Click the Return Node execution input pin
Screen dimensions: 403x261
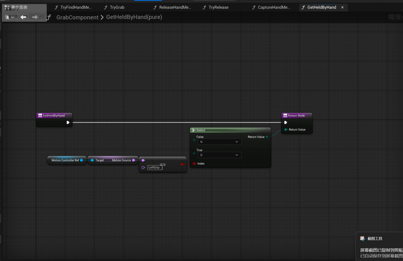pyautogui.click(x=286, y=122)
